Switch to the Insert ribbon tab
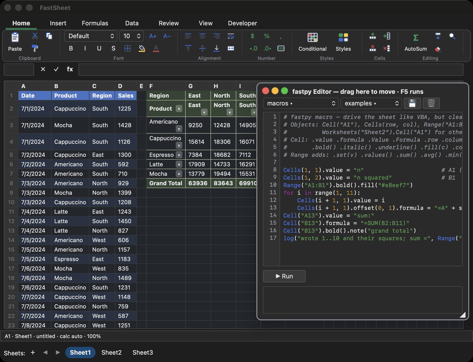Viewport: 473px width, 362px height. pos(58,23)
